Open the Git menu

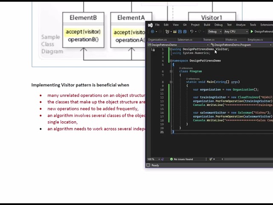click(185, 25)
